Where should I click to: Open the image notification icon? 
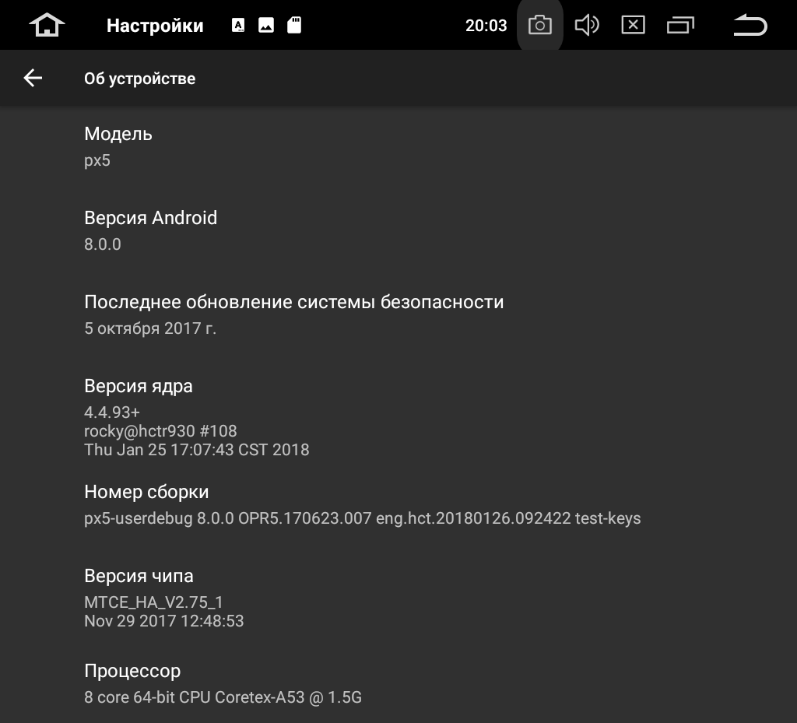pos(266,25)
